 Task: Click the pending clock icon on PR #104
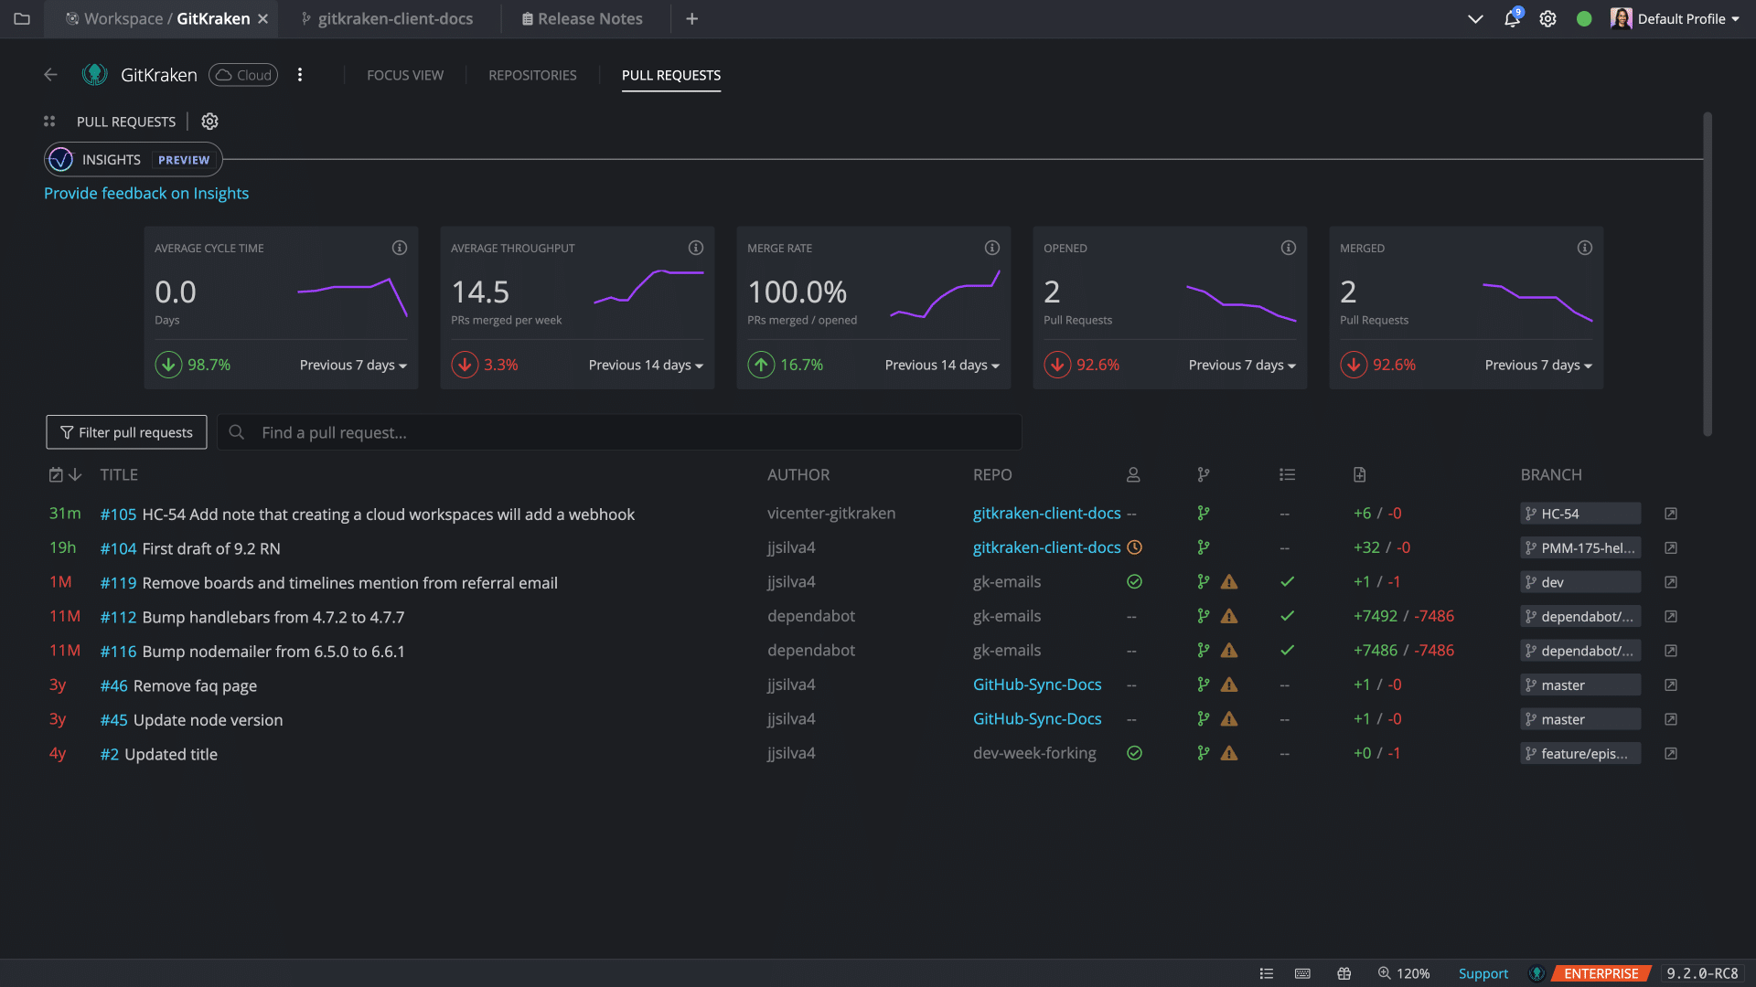point(1134,547)
